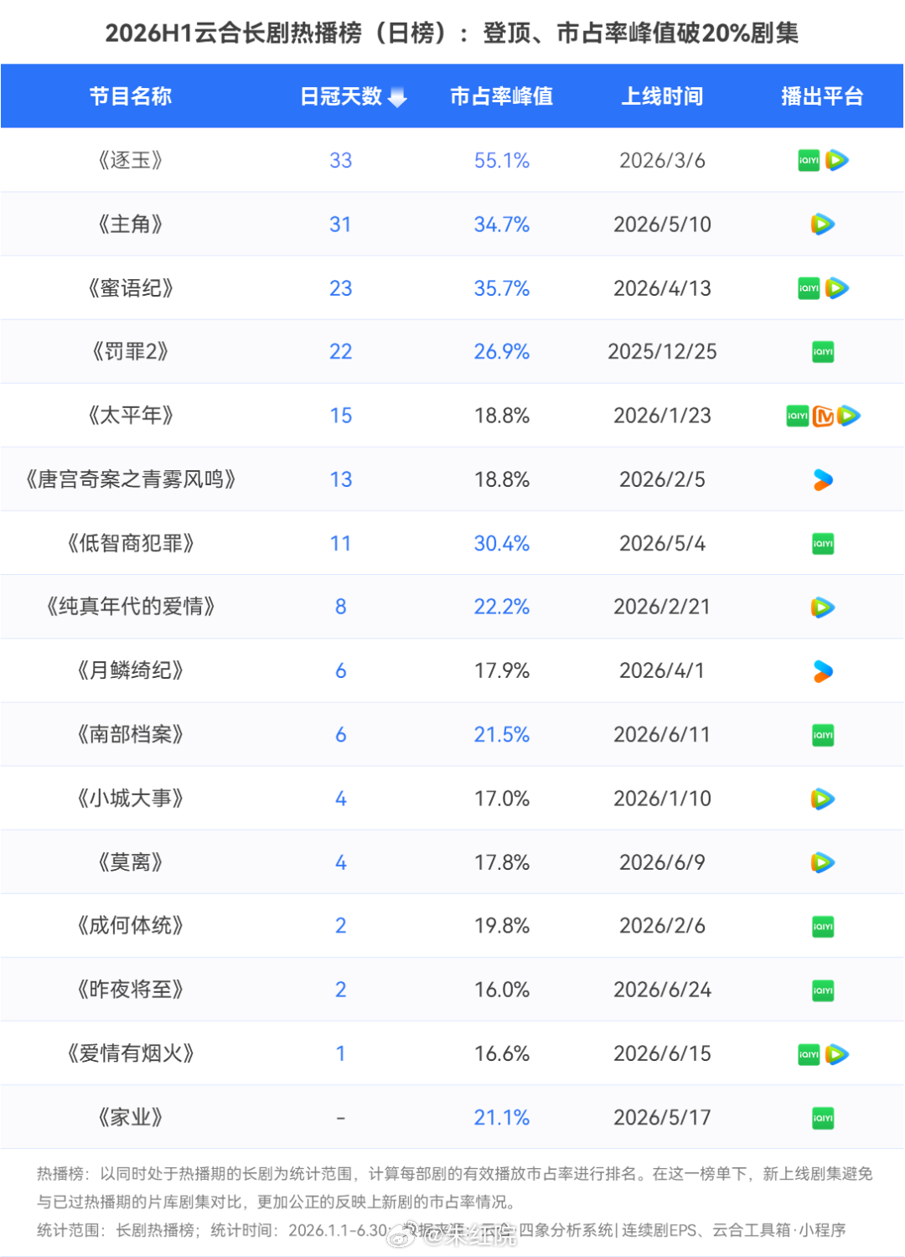Click the iQIYI icon in 《太平年》 row
This screenshot has height=1257, width=905.
point(798,416)
